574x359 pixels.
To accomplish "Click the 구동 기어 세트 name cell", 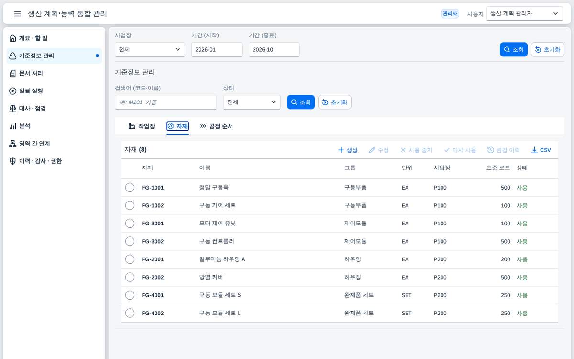I will tap(217, 205).
